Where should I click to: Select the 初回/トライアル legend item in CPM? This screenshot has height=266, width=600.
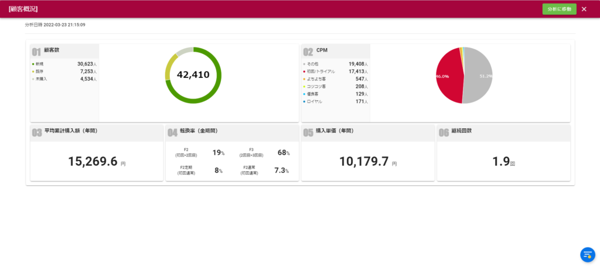tap(321, 71)
